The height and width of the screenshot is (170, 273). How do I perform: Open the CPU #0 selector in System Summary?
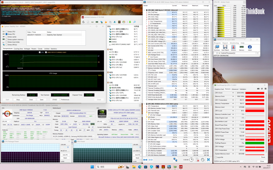6,121
